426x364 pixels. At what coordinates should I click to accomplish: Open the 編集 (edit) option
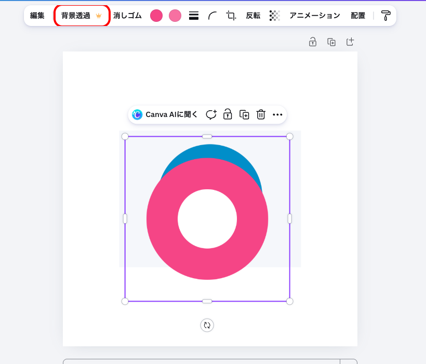coord(37,16)
